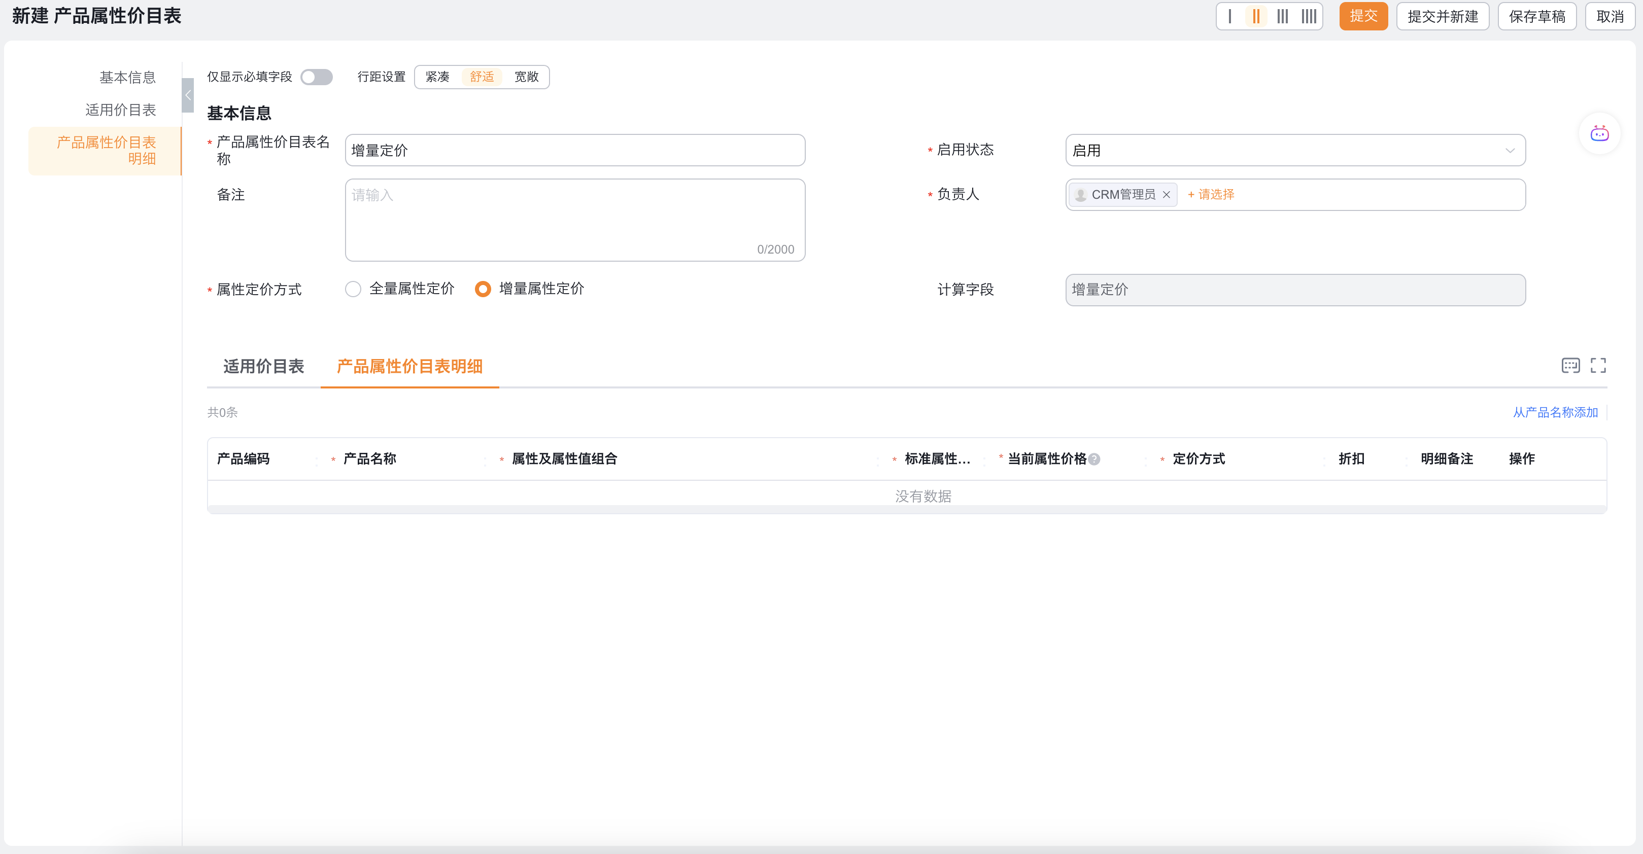Click the 提交 button
1643x854 pixels.
click(1363, 16)
